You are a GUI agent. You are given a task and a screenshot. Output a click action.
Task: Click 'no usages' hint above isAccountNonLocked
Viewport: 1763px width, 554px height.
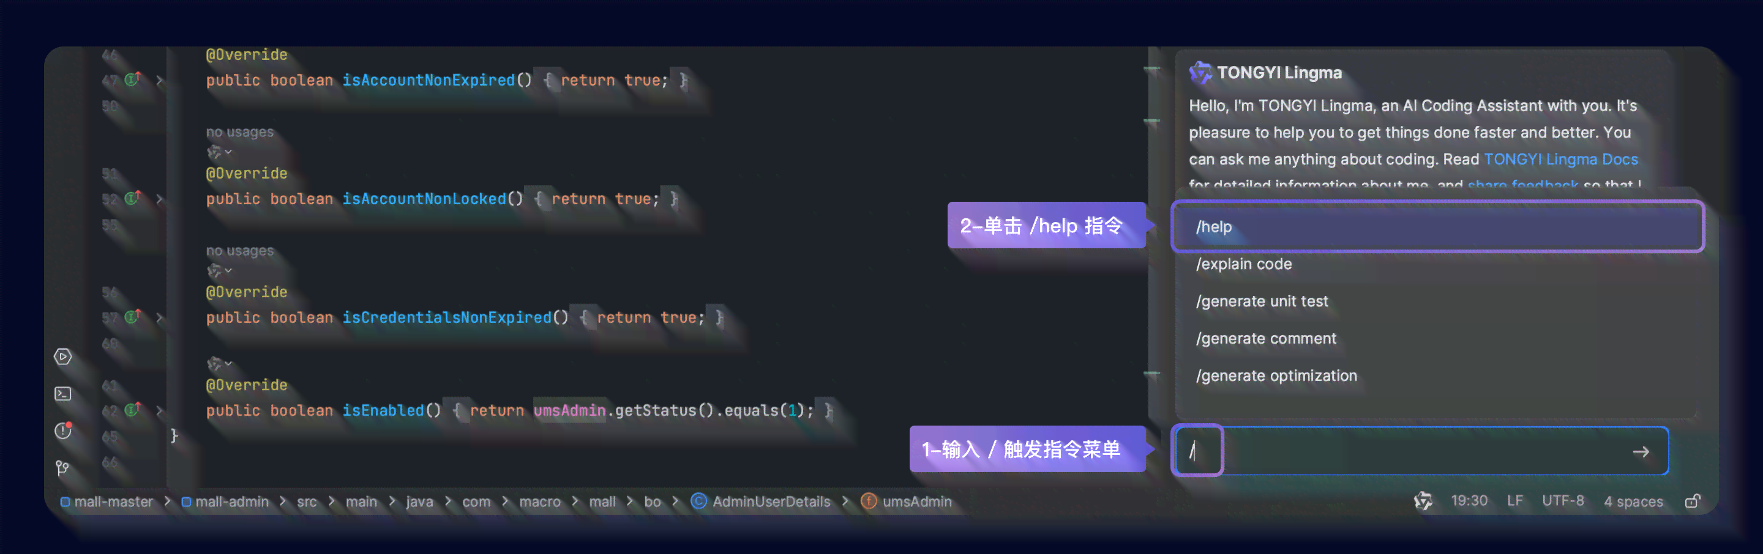click(x=239, y=132)
